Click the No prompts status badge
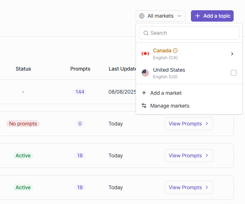Viewport: 245px width, 204px height. click(x=23, y=123)
